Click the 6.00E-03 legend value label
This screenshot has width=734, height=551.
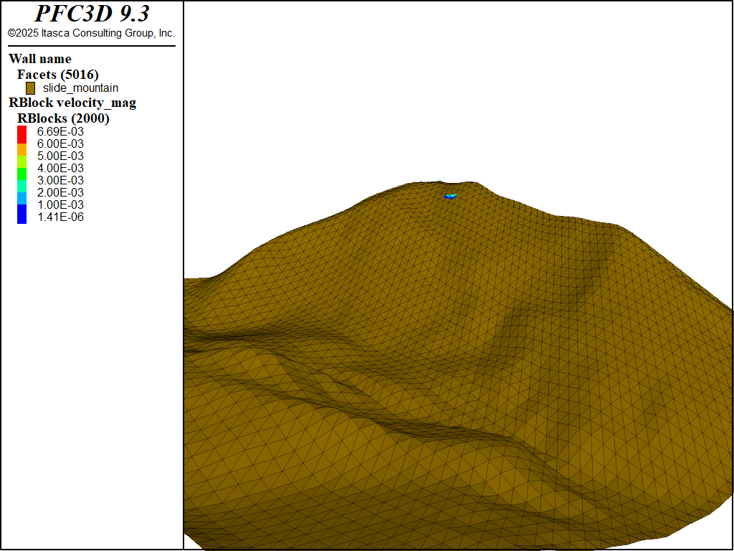60,143
